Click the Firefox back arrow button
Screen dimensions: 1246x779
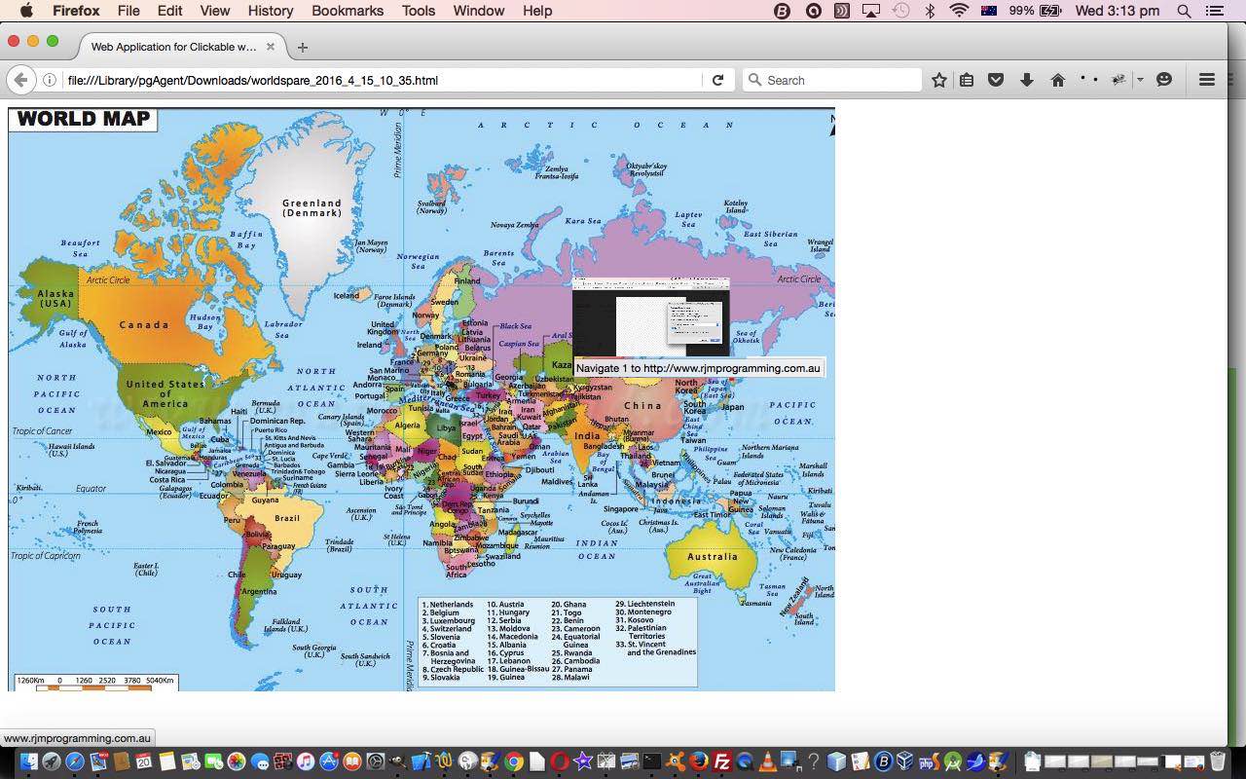pos(20,80)
